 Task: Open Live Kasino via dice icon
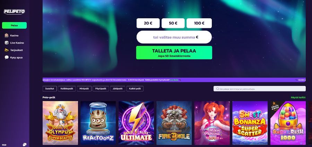pos(7,43)
